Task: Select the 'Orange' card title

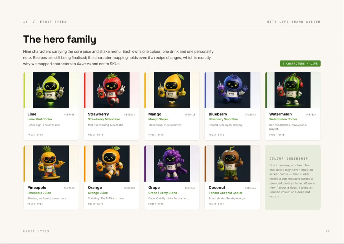Action: [95, 188]
